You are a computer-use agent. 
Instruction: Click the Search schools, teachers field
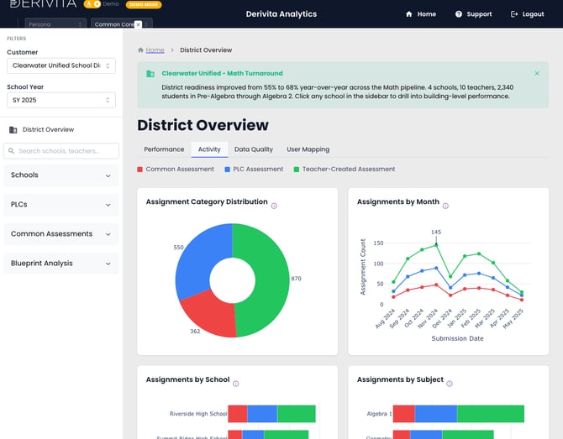[61, 151]
